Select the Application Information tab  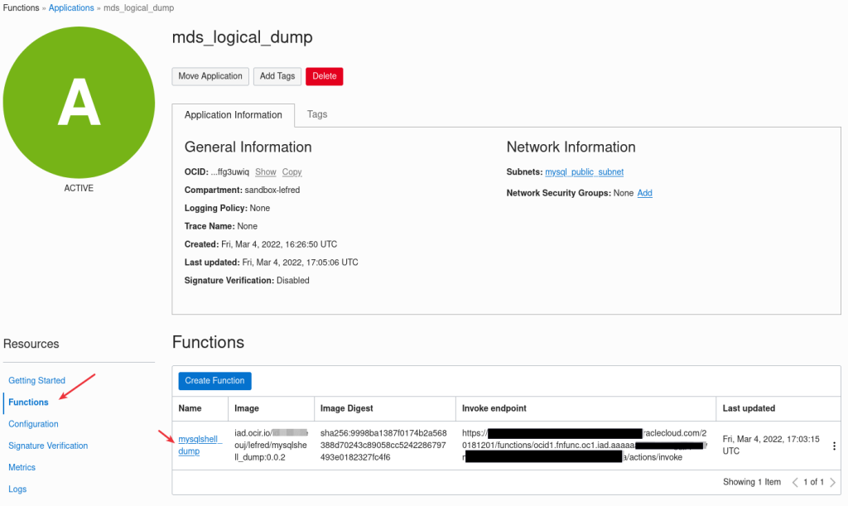click(234, 115)
